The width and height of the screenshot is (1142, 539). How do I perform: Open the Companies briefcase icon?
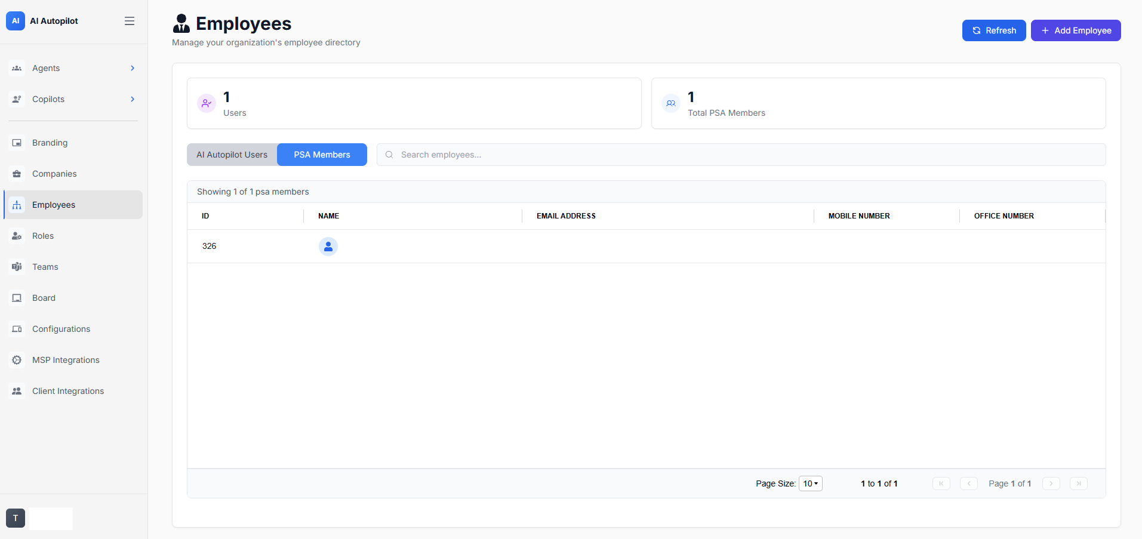click(x=17, y=174)
